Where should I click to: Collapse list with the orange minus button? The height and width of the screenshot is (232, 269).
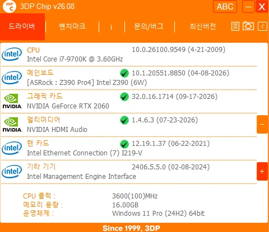(262, 124)
